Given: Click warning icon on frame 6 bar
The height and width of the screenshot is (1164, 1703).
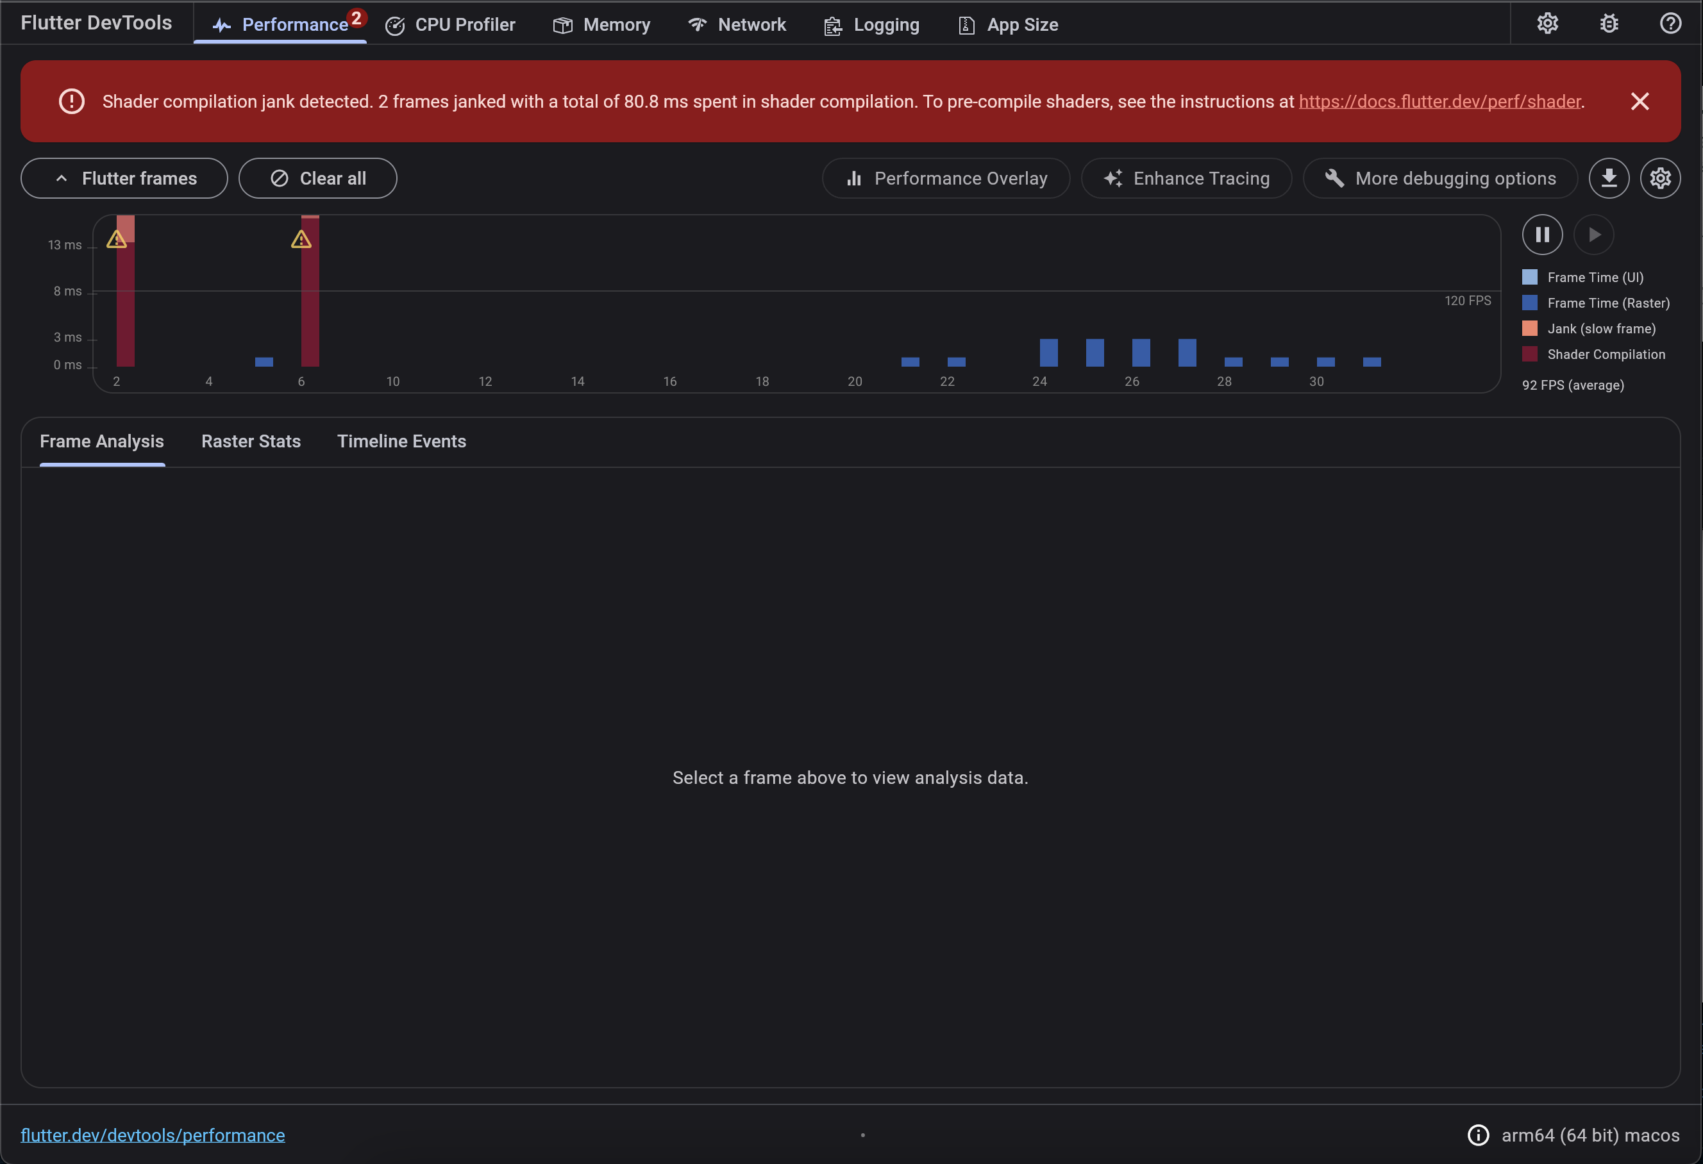Looking at the screenshot, I should pyautogui.click(x=301, y=240).
